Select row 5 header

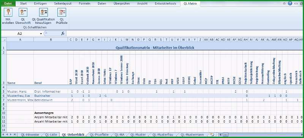(4, 91)
